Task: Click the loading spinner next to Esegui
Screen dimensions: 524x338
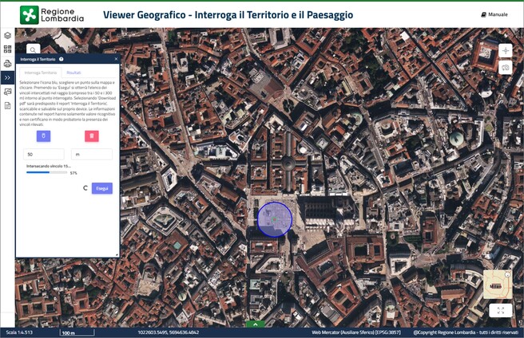Action: pos(85,188)
